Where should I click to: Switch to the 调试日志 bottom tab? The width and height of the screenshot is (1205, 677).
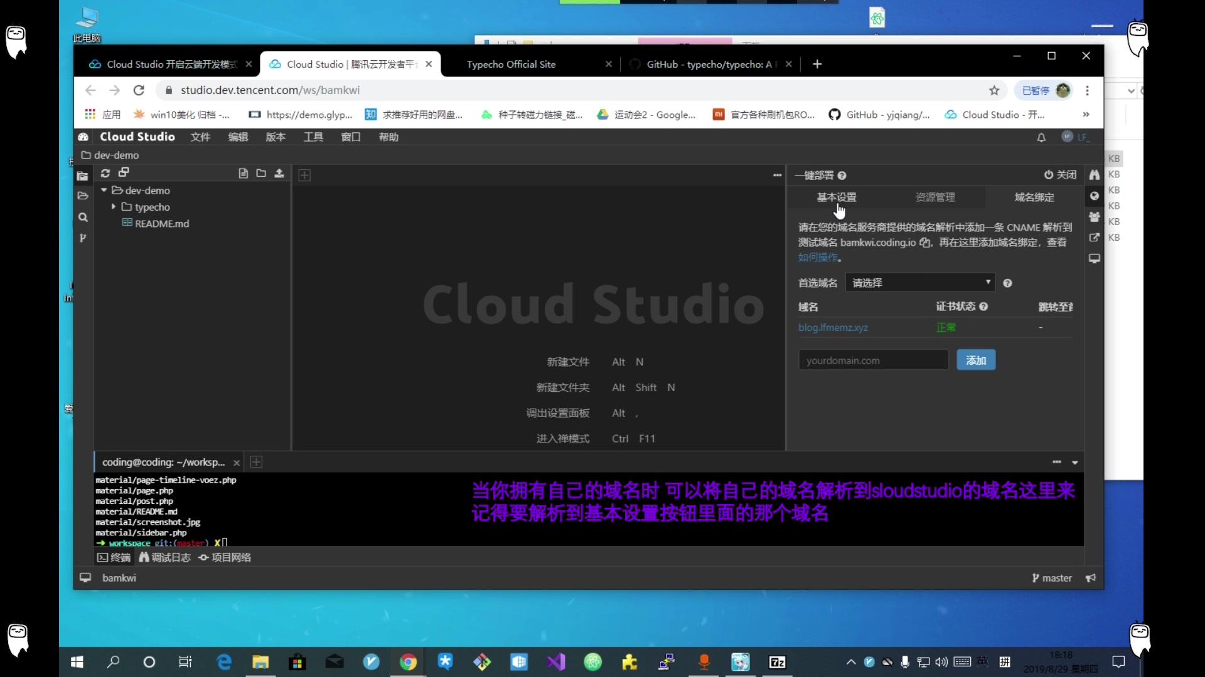coord(165,557)
